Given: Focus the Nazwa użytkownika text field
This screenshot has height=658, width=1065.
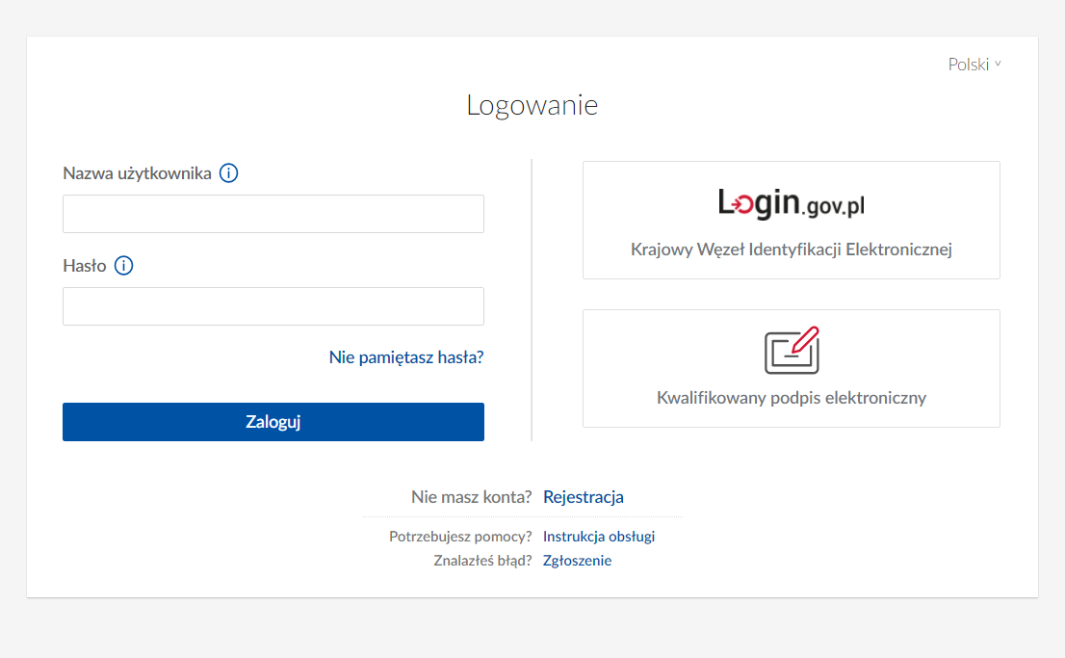Looking at the screenshot, I should coord(273,214).
